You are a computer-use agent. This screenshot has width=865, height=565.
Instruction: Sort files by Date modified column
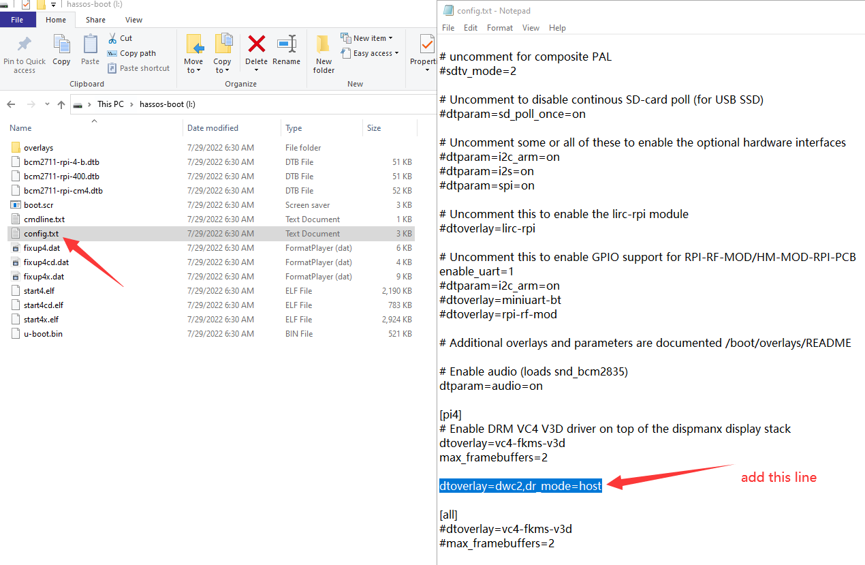click(x=213, y=128)
